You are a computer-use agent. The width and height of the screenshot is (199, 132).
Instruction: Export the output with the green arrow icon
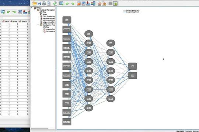[55, 4]
